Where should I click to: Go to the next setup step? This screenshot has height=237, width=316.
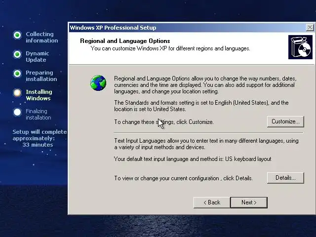pyautogui.click(x=249, y=202)
